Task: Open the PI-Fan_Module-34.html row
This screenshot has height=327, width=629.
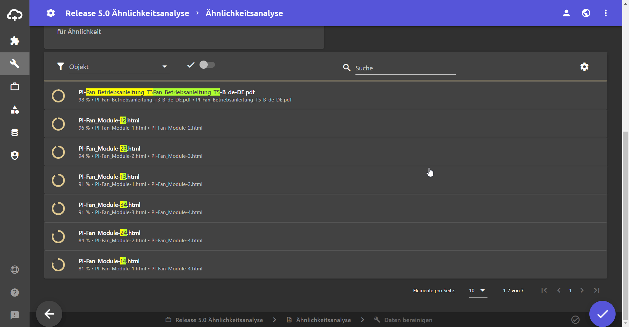Action: pos(326,209)
